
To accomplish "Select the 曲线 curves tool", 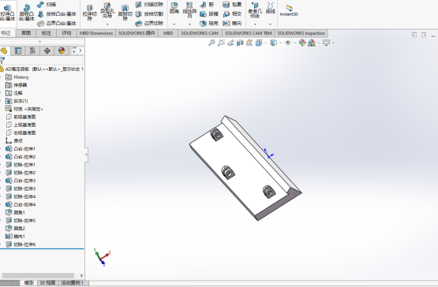I will click(271, 9).
